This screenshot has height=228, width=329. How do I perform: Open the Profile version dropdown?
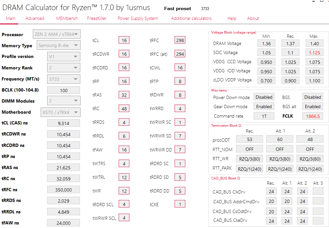(64, 57)
